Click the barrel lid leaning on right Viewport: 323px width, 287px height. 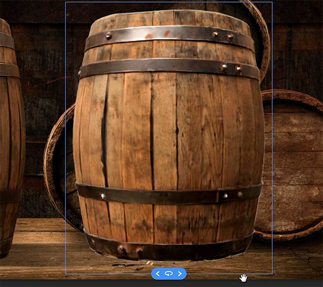(x=293, y=164)
